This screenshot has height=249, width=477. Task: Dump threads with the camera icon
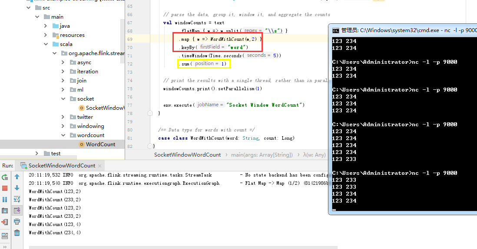(5, 211)
